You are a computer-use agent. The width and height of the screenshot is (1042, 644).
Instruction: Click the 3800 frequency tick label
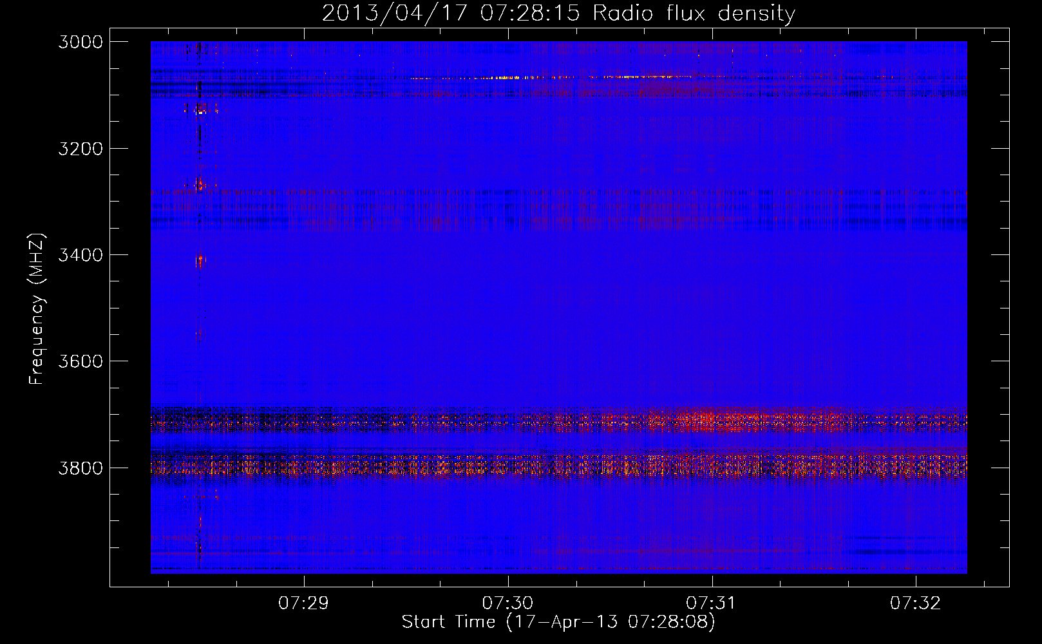81,468
